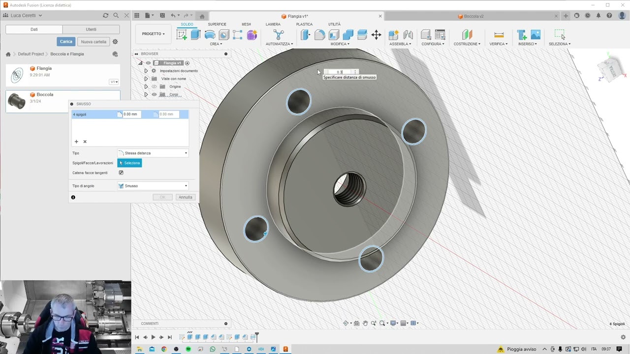Click the Annulla button in Smusso dialog
The image size is (630, 354).
(x=186, y=197)
